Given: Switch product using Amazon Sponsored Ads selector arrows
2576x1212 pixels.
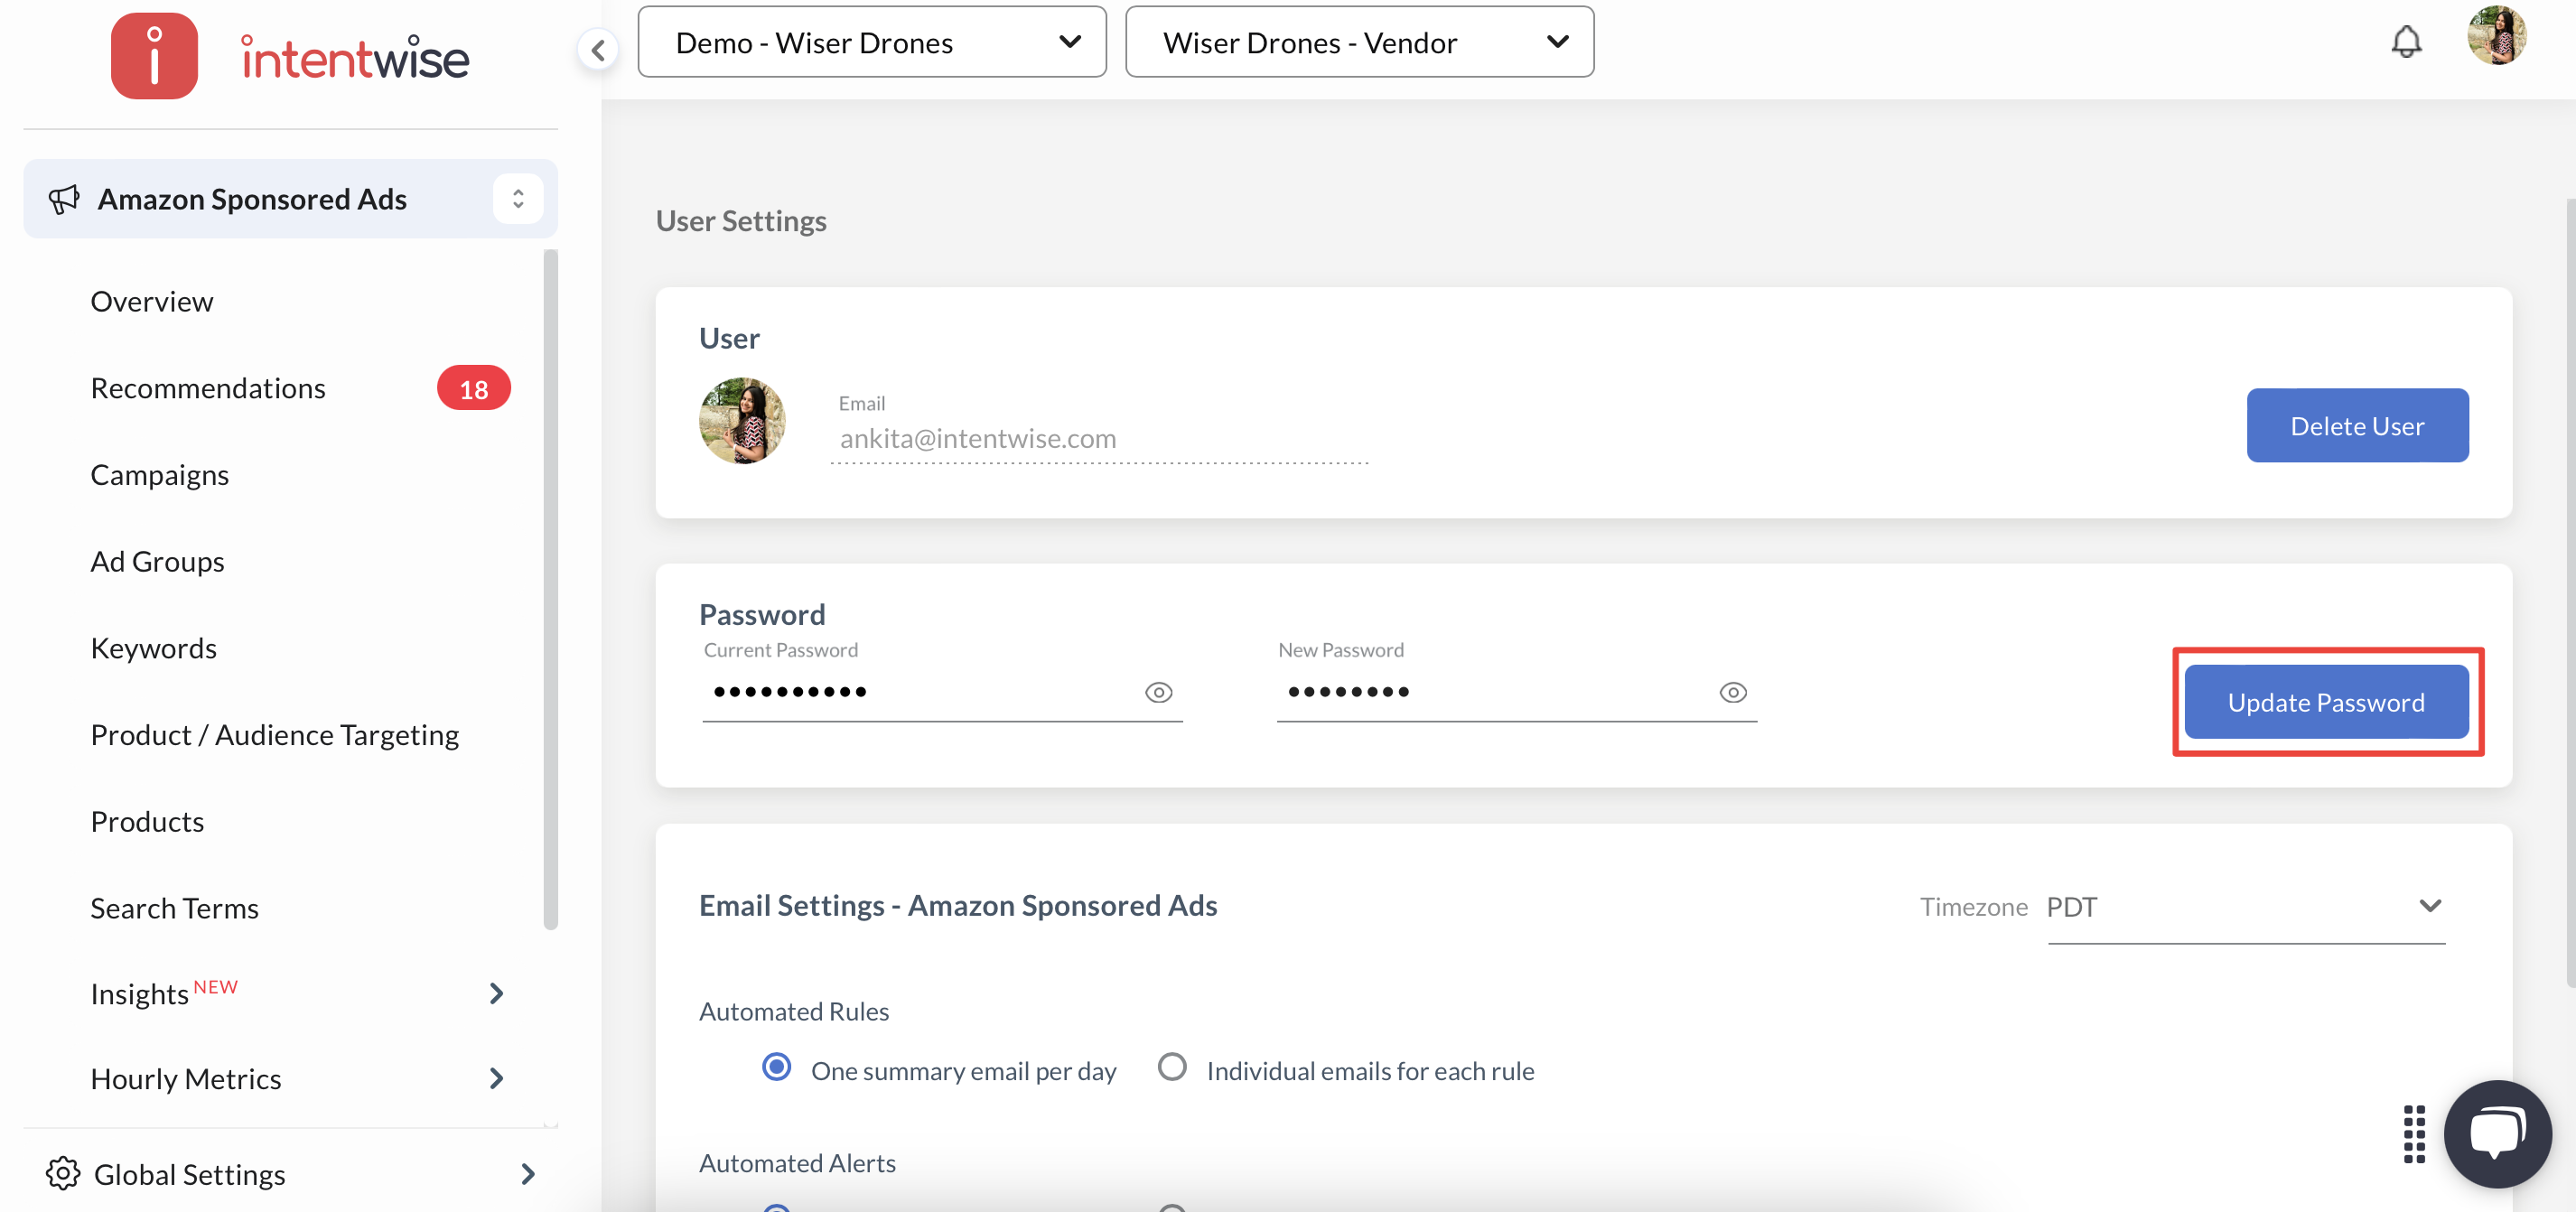Looking at the screenshot, I should (518, 198).
